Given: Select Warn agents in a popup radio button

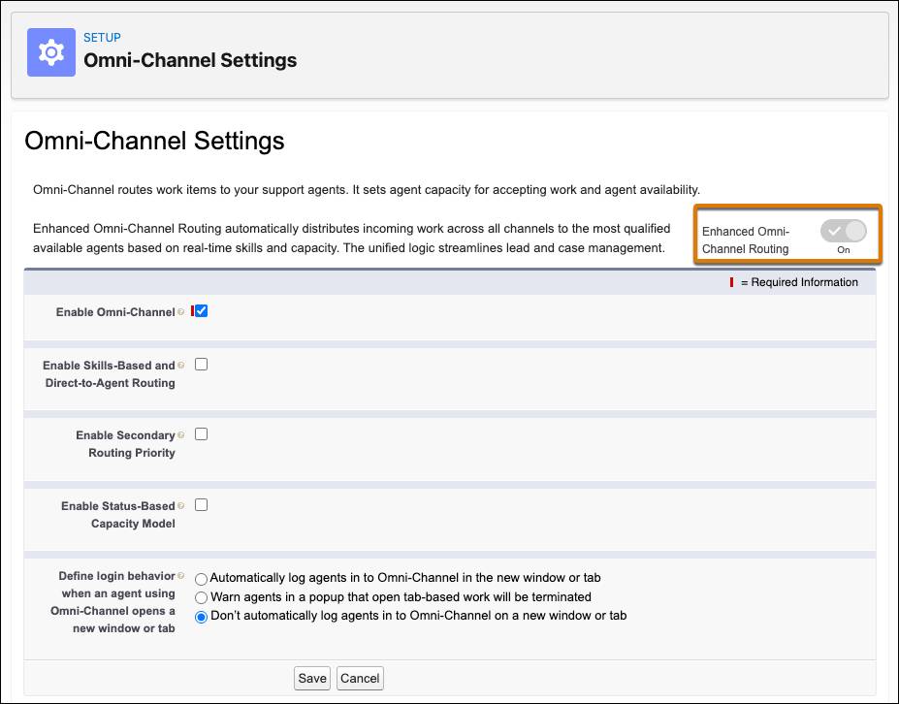Looking at the screenshot, I should click(202, 598).
